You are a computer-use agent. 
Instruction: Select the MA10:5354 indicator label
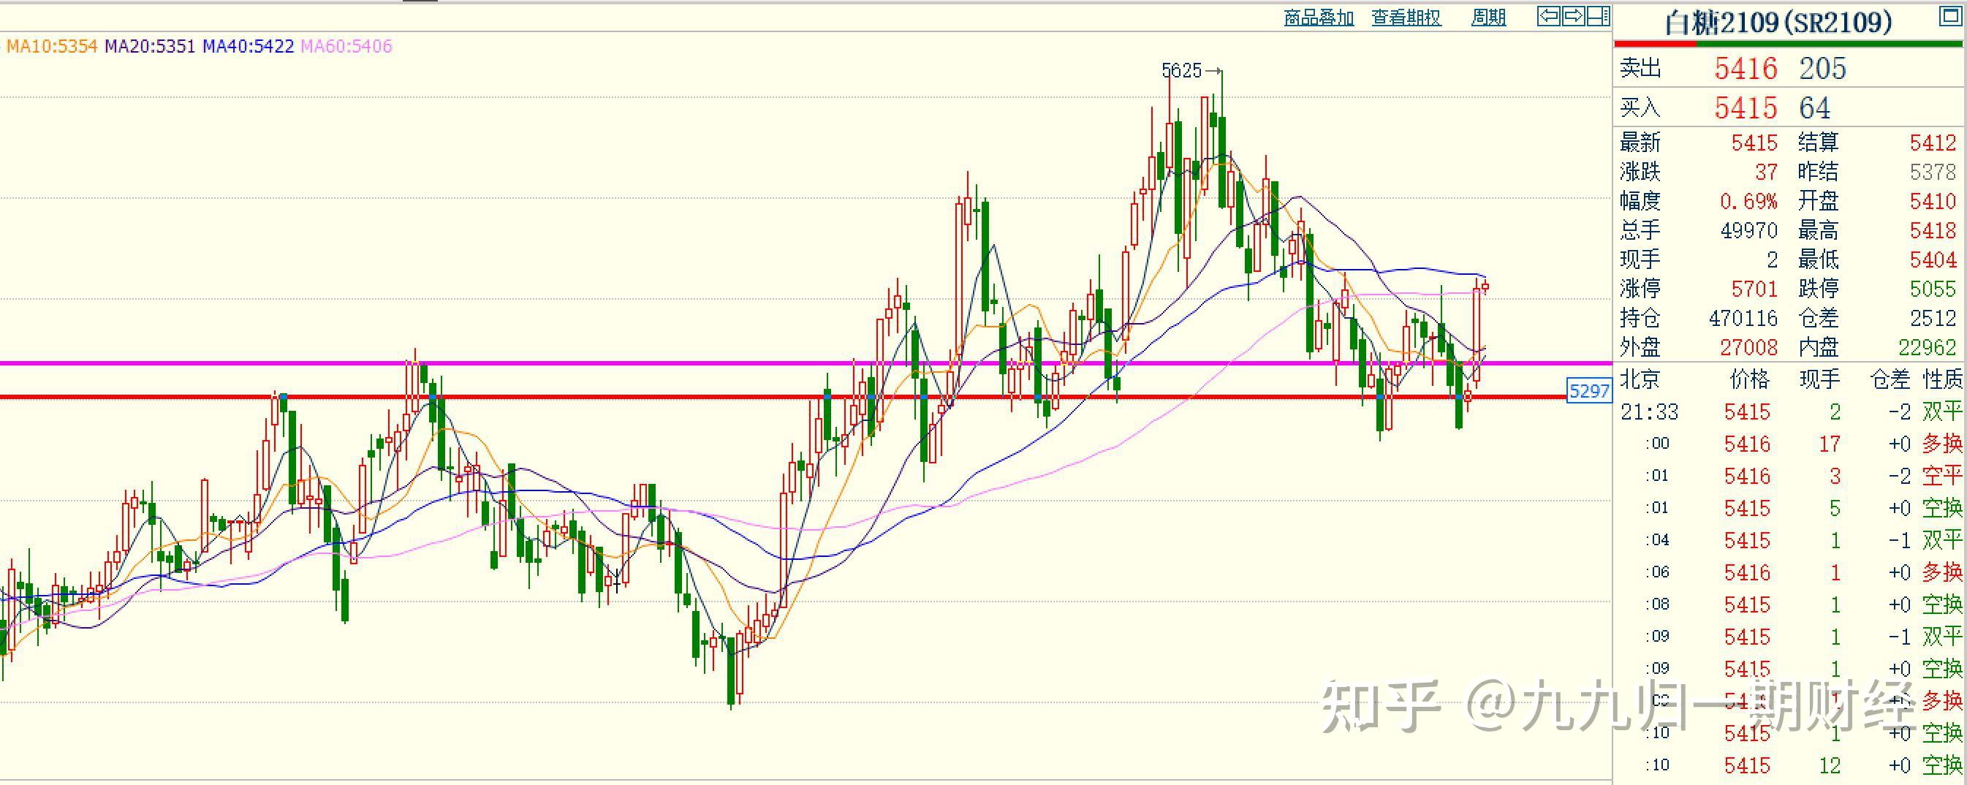click(52, 47)
